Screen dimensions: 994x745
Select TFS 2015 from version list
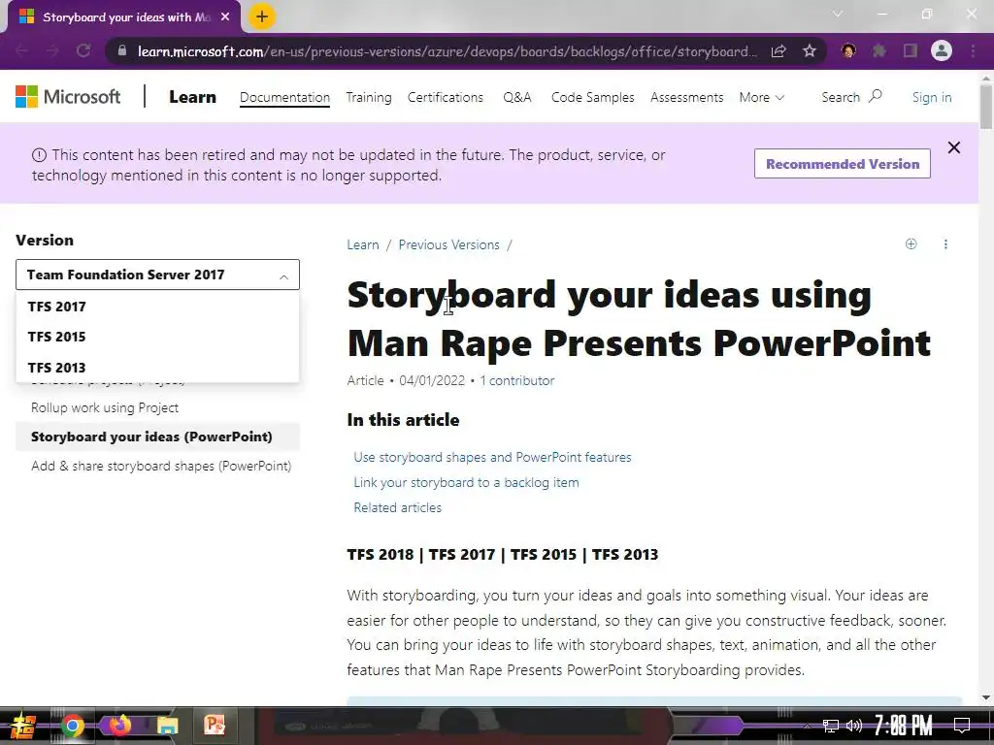[x=157, y=337]
